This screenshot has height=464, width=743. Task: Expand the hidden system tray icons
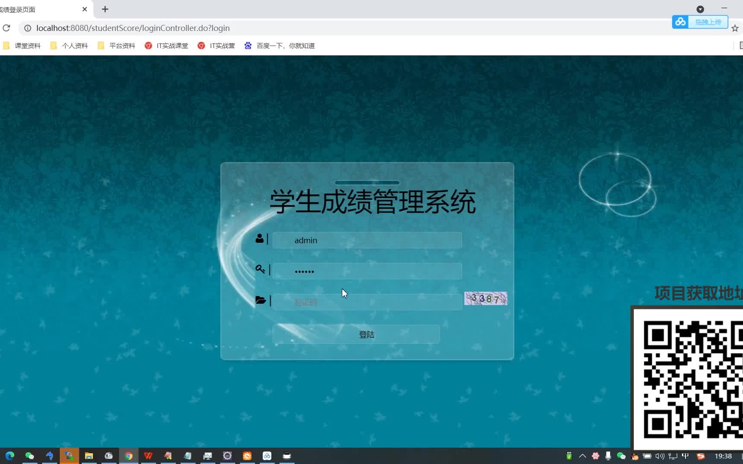[x=583, y=456]
